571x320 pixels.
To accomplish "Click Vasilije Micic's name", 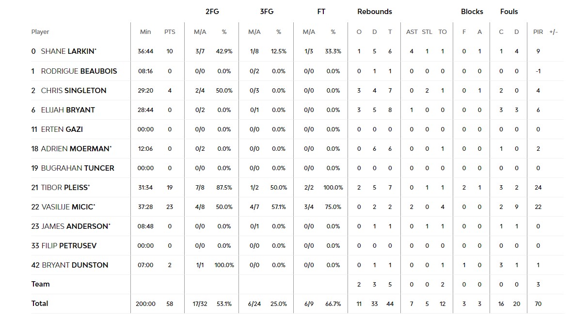I will click(68, 207).
